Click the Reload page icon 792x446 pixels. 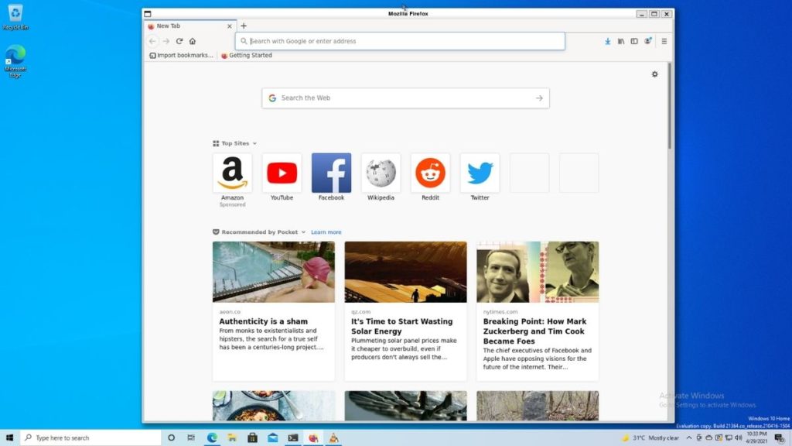point(181,41)
